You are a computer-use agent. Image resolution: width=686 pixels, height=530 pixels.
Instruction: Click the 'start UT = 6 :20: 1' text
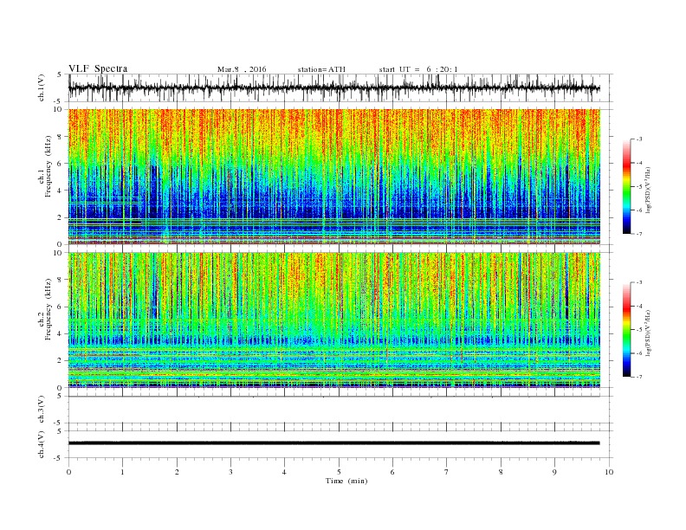(x=418, y=69)
